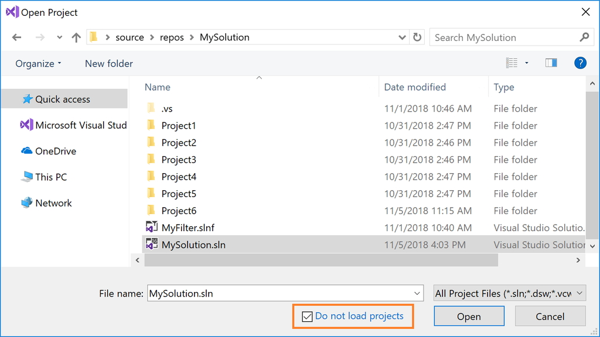Viewport: 600px width, 337px height.
Task: Open the change view options dropdown
Action: click(x=526, y=63)
